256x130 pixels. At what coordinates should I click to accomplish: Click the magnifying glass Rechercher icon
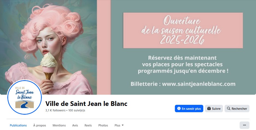229,108
